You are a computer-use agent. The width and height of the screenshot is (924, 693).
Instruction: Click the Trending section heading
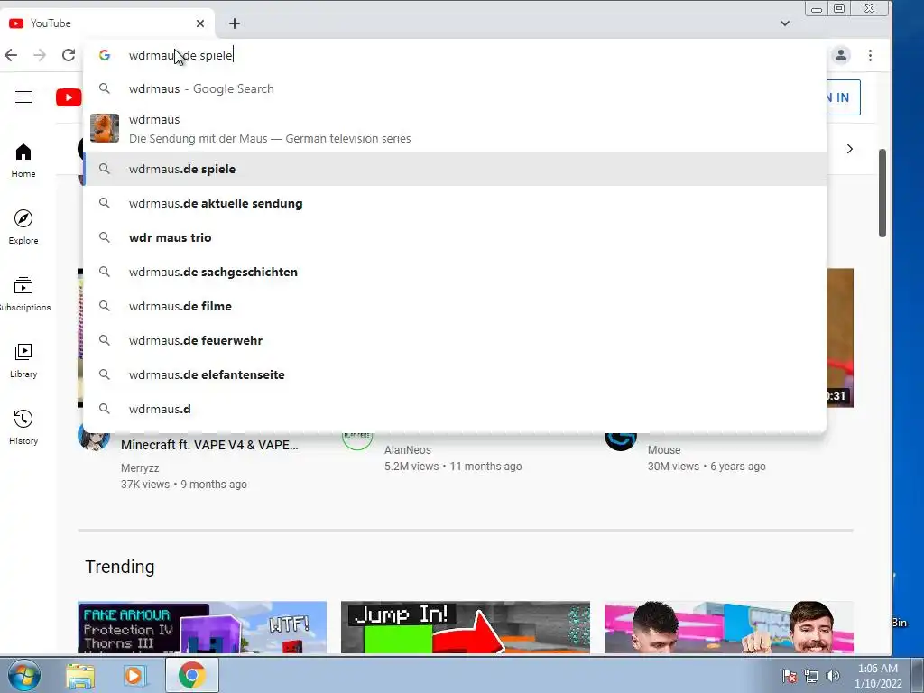(120, 567)
